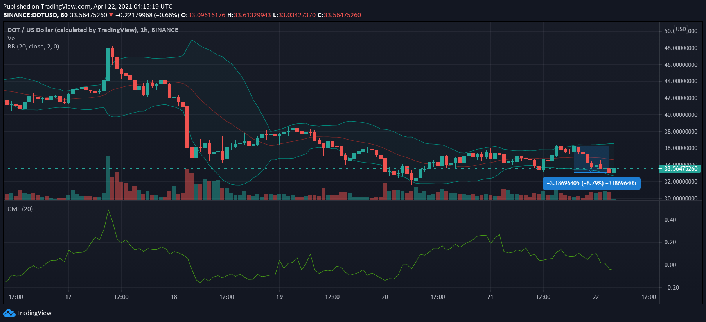The width and height of the screenshot is (706, 322).
Task: Click the 0.20 CMF axis label
Action: (670, 242)
